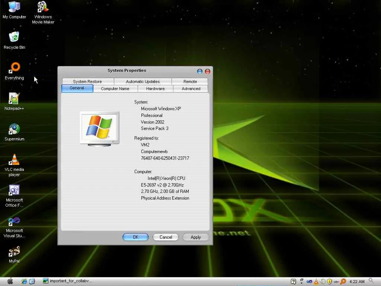Click the Cancel button
The height and width of the screenshot is (286, 381).
(x=166, y=237)
